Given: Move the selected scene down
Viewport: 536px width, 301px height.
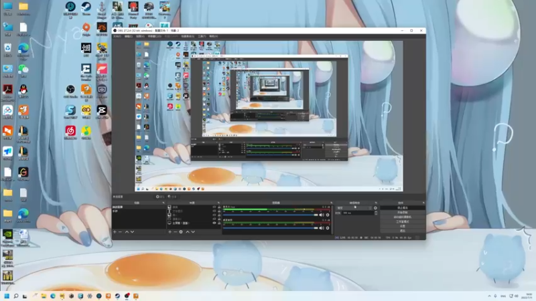Looking at the screenshot, I should click(132, 231).
